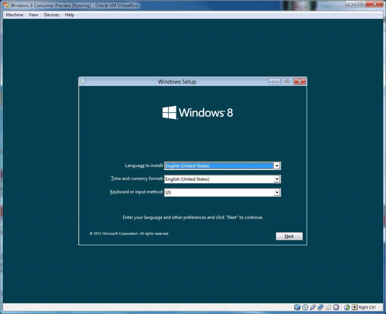
Task: Expand the Keyboard or input method dropdown
Action: click(x=277, y=192)
